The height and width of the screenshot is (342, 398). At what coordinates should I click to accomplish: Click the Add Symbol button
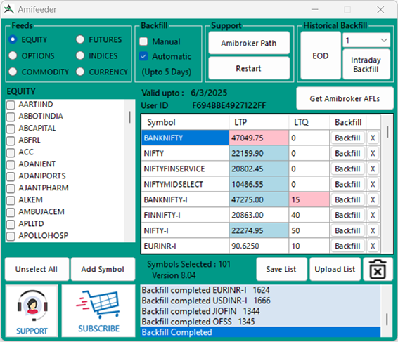[x=103, y=269]
